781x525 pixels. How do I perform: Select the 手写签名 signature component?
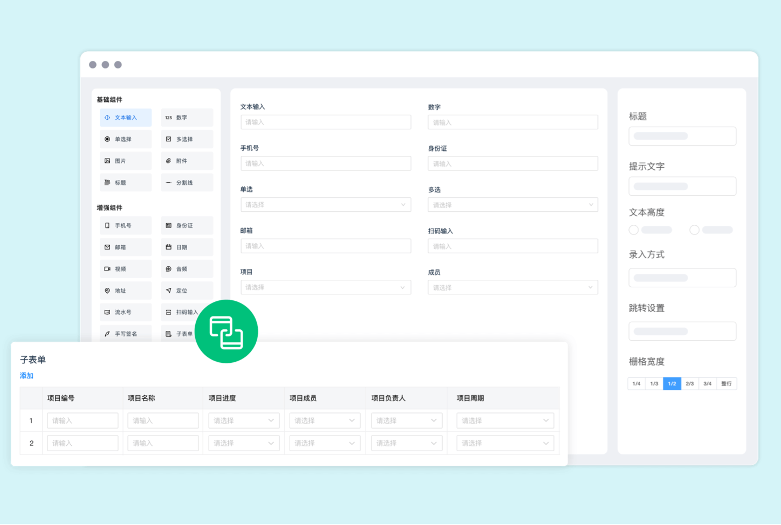click(x=126, y=334)
